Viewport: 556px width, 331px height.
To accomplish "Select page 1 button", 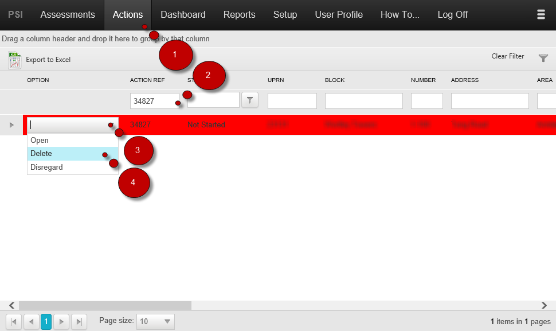I will (x=46, y=322).
